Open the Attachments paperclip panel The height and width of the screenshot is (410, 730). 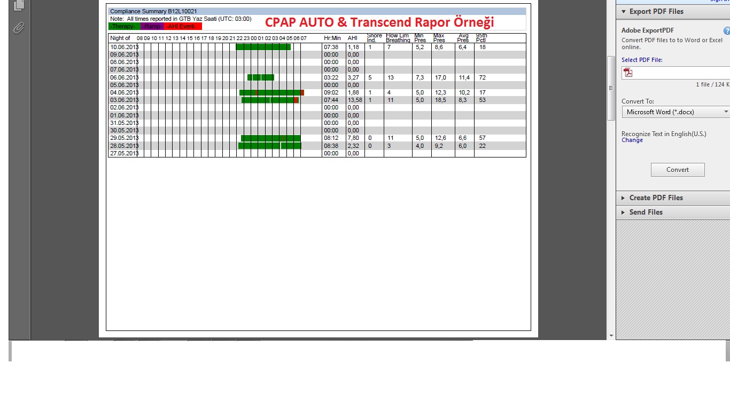19,28
